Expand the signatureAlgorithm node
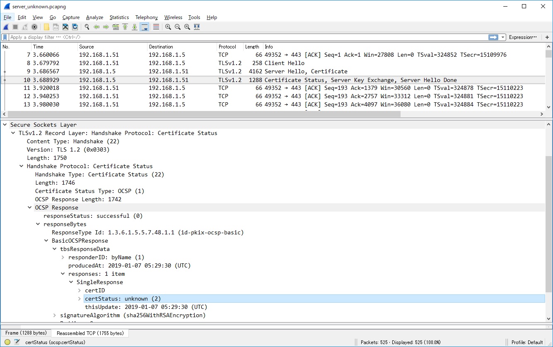The width and height of the screenshot is (553, 347). [54, 315]
